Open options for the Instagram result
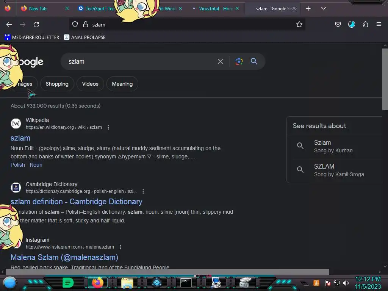The image size is (388, 291). 120,247
